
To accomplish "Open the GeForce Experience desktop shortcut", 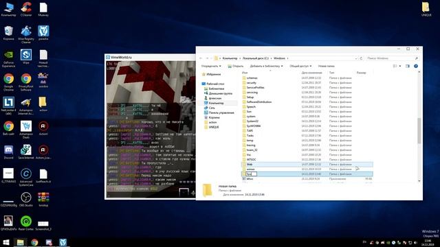I will click(x=8, y=58).
